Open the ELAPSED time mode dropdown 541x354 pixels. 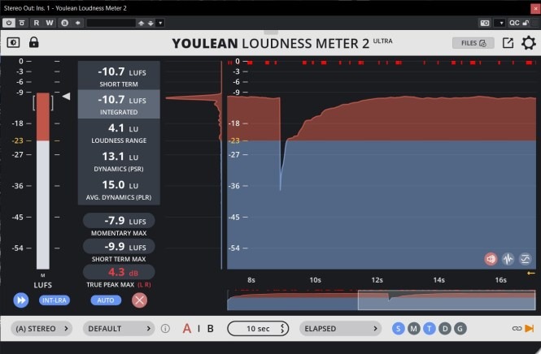340,329
